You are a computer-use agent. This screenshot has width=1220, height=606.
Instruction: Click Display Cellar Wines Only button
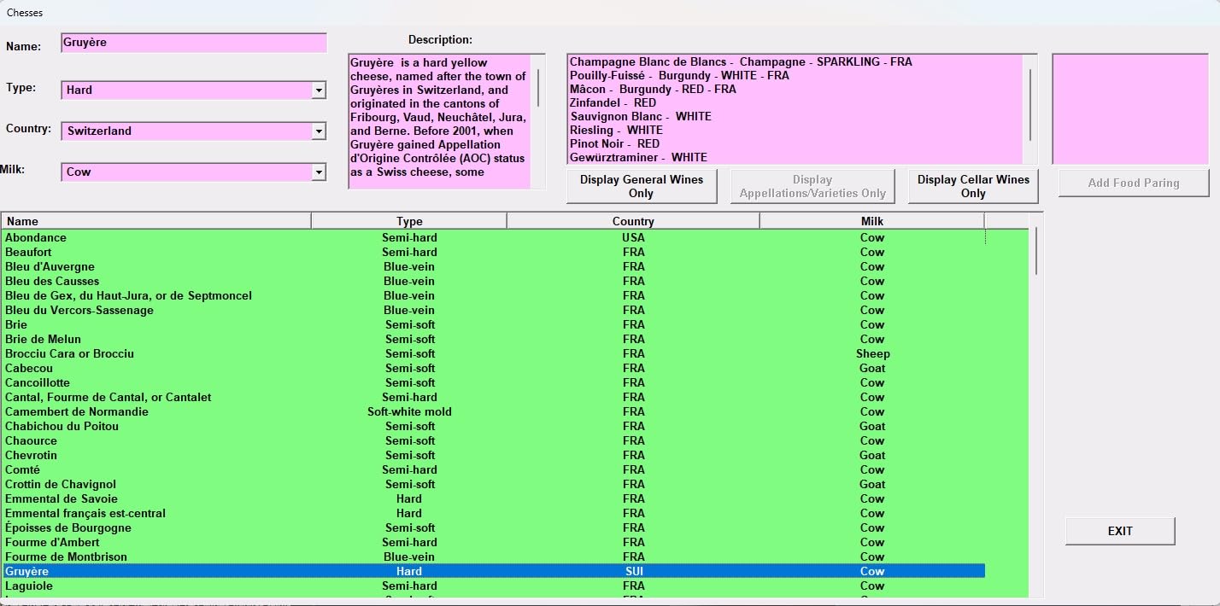coord(973,186)
